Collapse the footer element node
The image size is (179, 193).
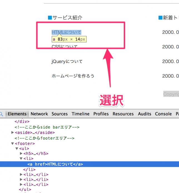pos(13,144)
